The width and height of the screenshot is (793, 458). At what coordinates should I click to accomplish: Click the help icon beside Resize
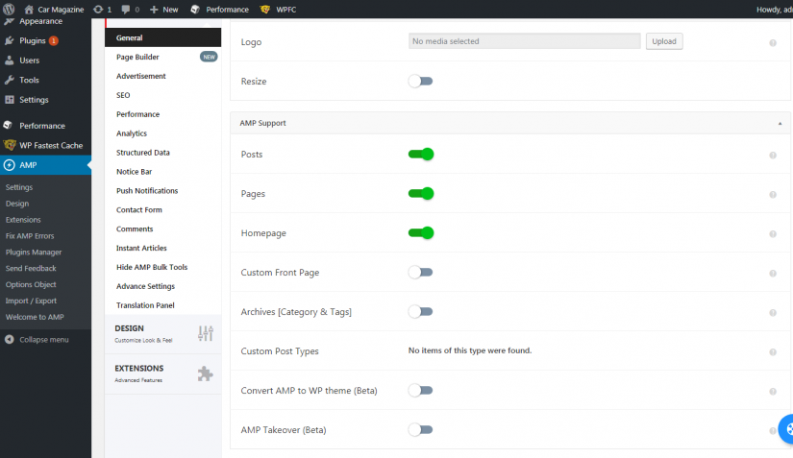click(773, 82)
